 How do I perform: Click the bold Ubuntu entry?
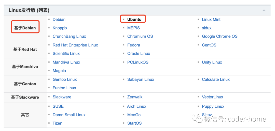pyautogui.click(x=134, y=20)
